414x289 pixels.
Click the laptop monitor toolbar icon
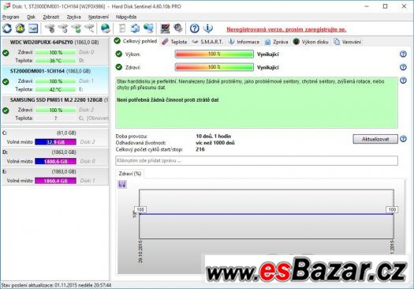165,28
